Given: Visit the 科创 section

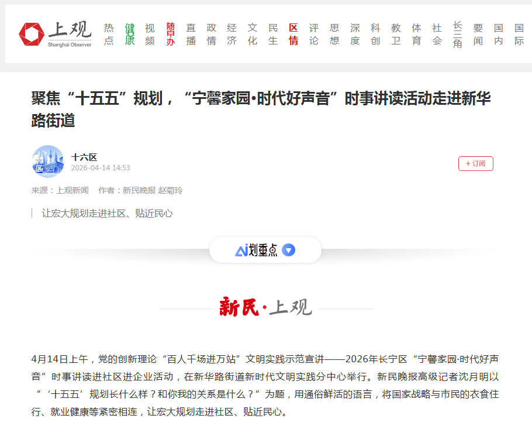Looking at the screenshot, I should click(375, 33).
